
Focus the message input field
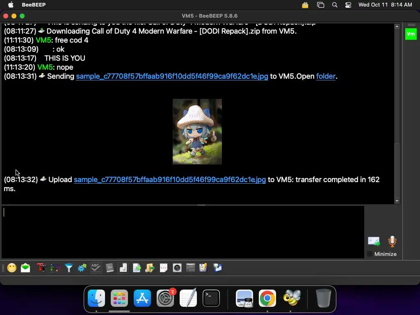[x=183, y=232]
